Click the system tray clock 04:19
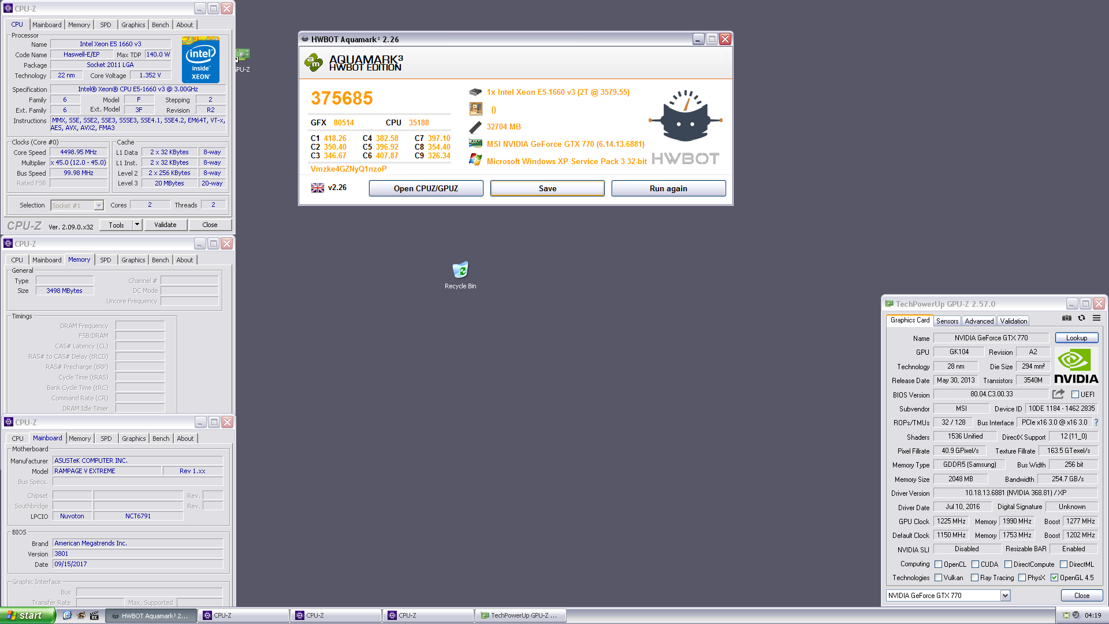Screen dimensions: 1109x624 (x=1093, y=615)
